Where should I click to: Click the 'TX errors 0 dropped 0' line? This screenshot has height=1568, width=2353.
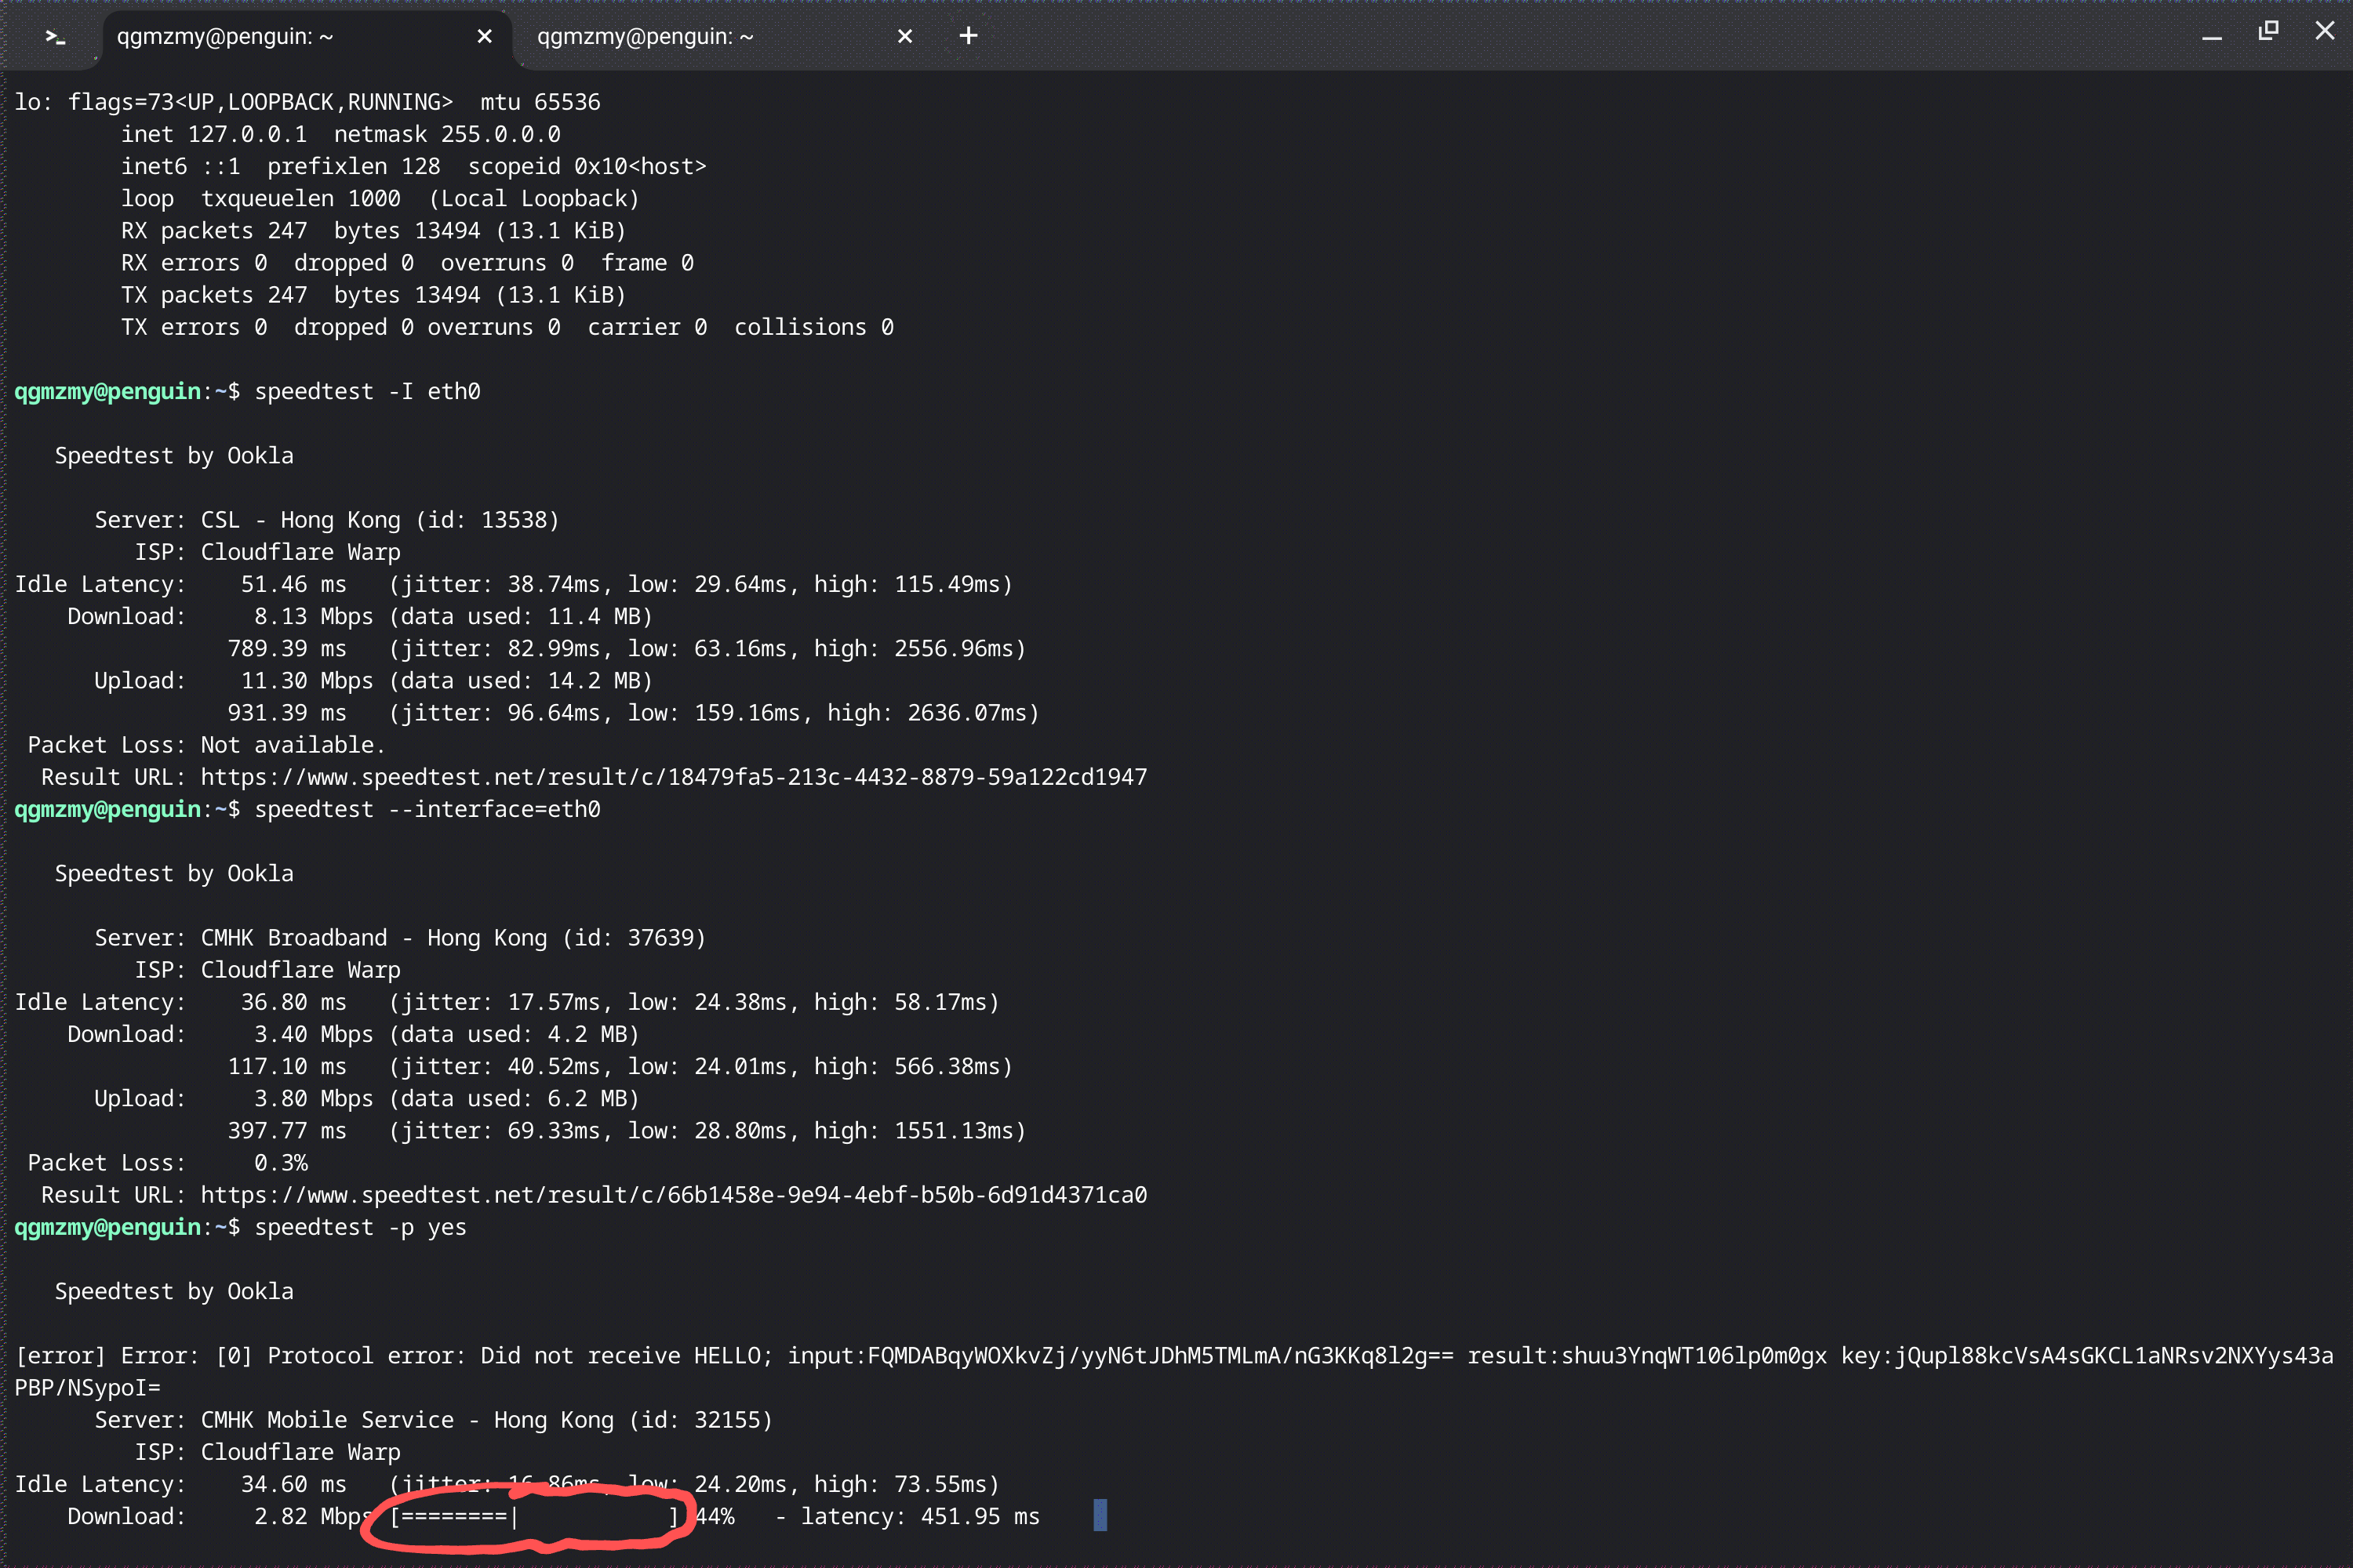tap(507, 327)
